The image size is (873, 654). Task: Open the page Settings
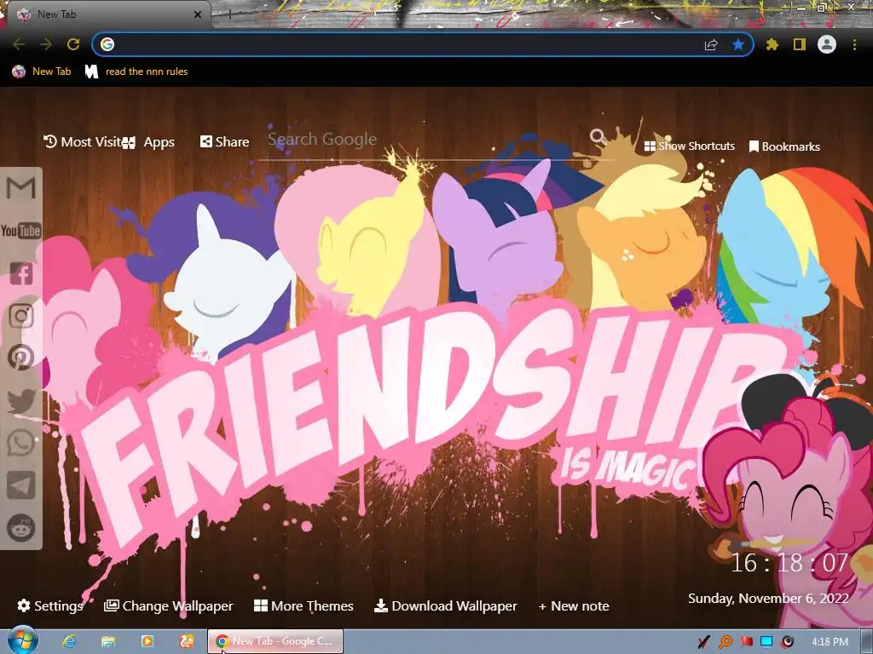click(x=50, y=605)
